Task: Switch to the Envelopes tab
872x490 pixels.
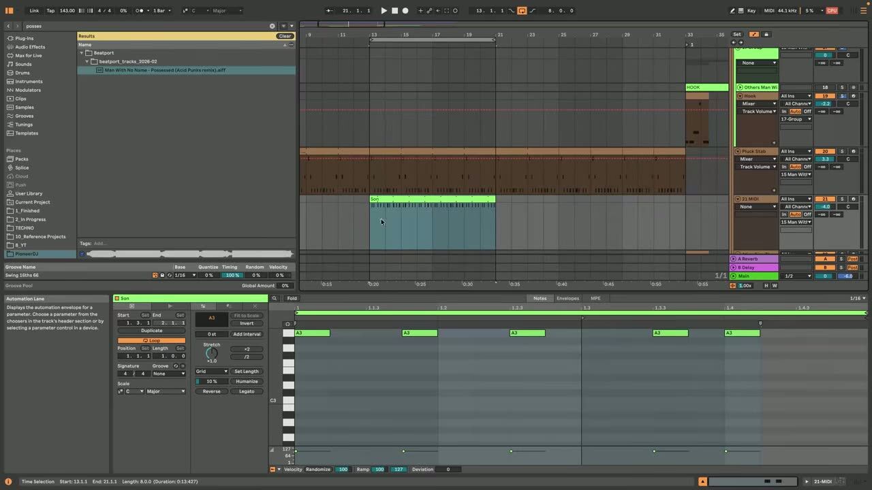Action: [567, 298]
